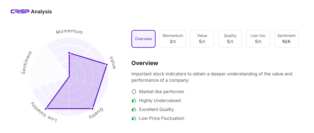Click the Highly Undervalued indicator text
The image size is (314, 133).
click(160, 101)
